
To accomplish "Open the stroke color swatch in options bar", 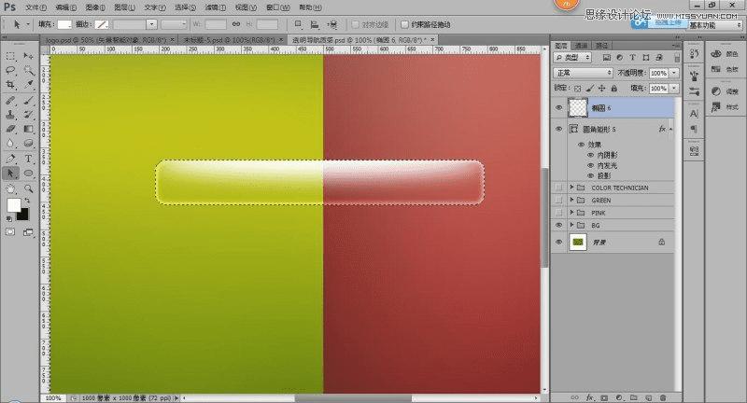I will [102, 24].
